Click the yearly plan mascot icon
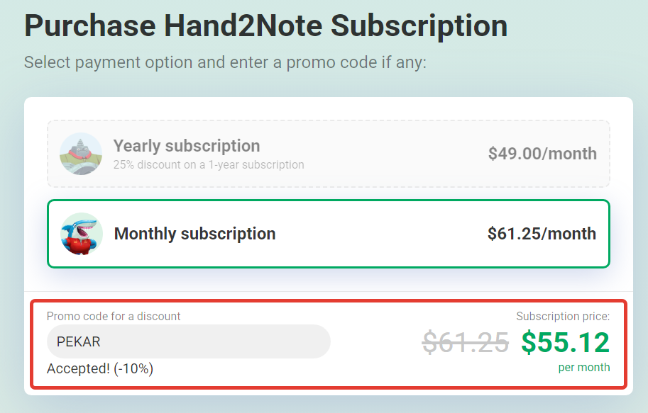 pyautogui.click(x=81, y=154)
